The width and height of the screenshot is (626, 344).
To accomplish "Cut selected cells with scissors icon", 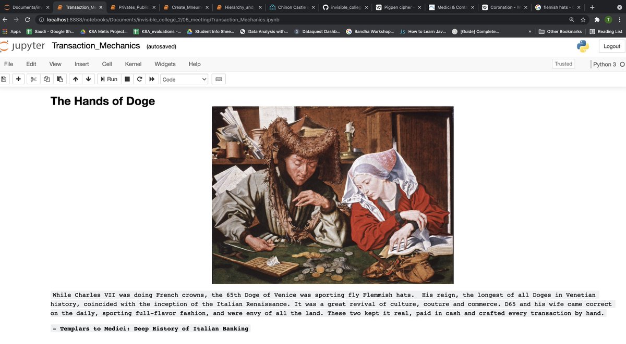I will [33, 79].
